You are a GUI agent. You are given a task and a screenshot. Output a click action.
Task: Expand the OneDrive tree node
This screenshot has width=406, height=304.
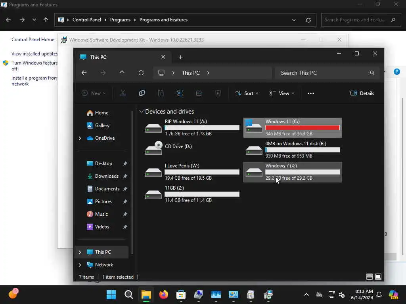pyautogui.click(x=80, y=138)
